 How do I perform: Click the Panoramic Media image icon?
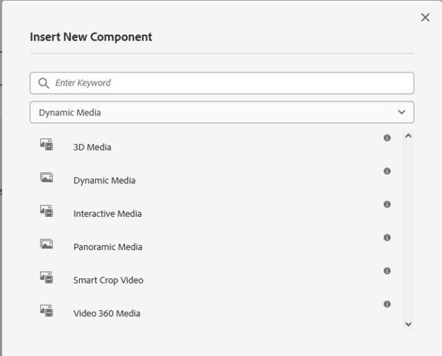point(47,244)
